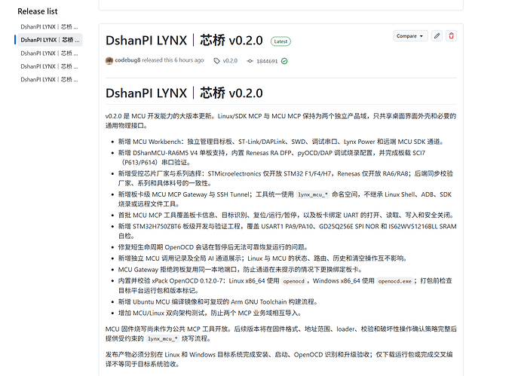The image size is (518, 376).
Task: Click the bullet mentioning 'STMicroelectronics'
Action: (286, 179)
